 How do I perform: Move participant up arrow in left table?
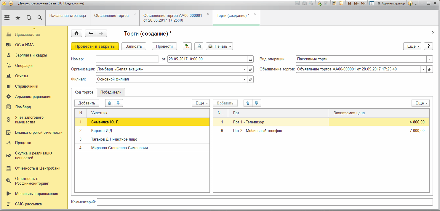110,103
